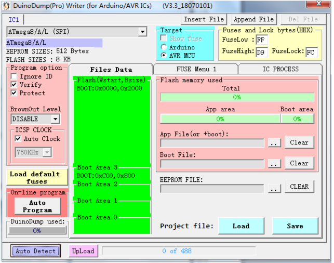
Task: Select the Arduino target radio button
Action: point(164,47)
